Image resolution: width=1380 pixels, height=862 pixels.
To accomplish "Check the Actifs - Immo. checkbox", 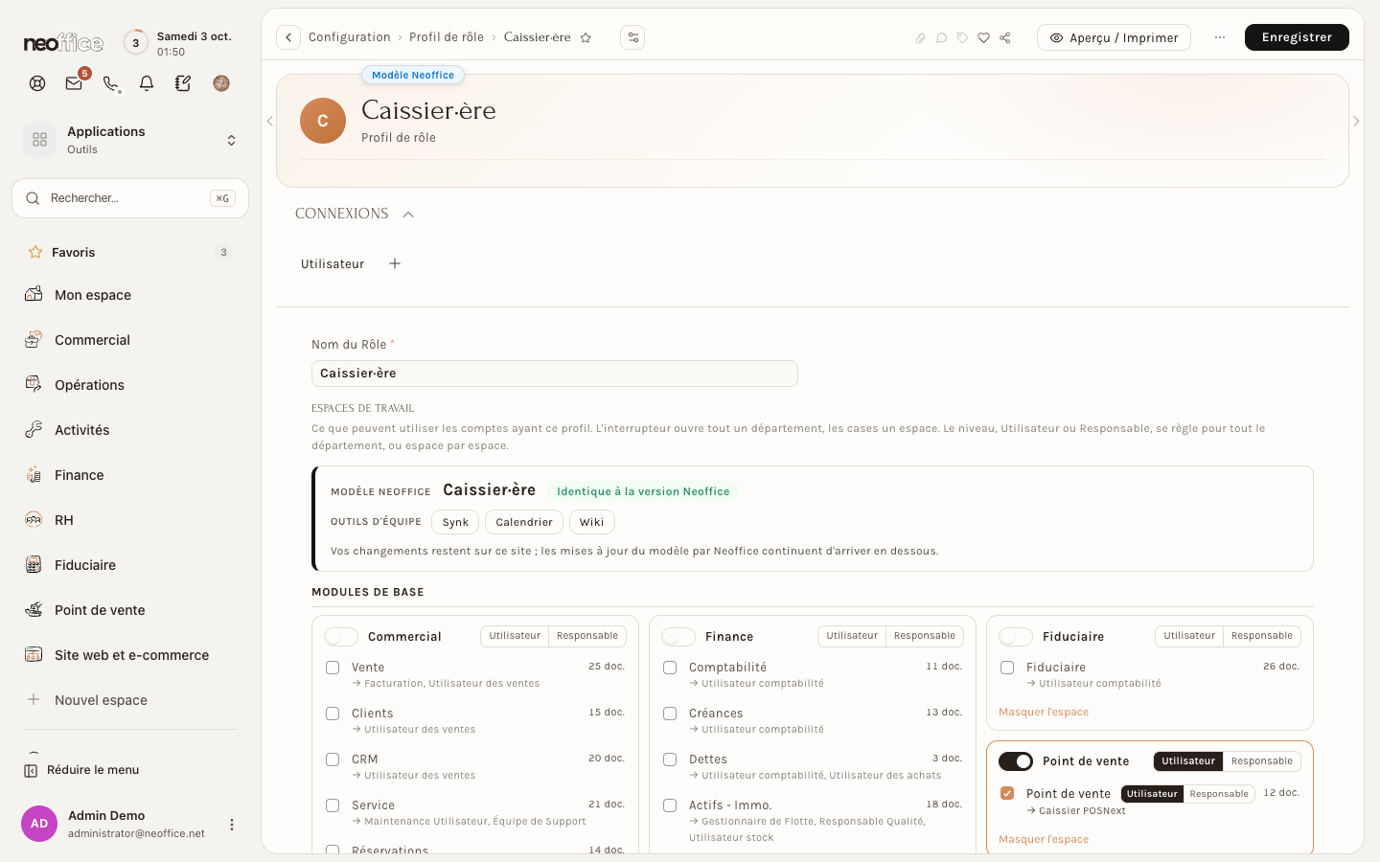I will click(670, 805).
